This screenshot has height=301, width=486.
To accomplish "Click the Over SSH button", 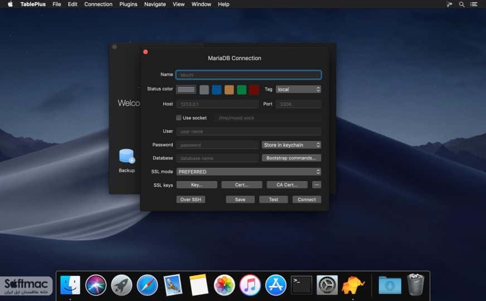I will click(191, 200).
